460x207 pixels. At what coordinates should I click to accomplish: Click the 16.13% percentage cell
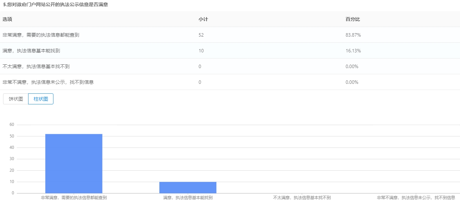click(x=353, y=51)
